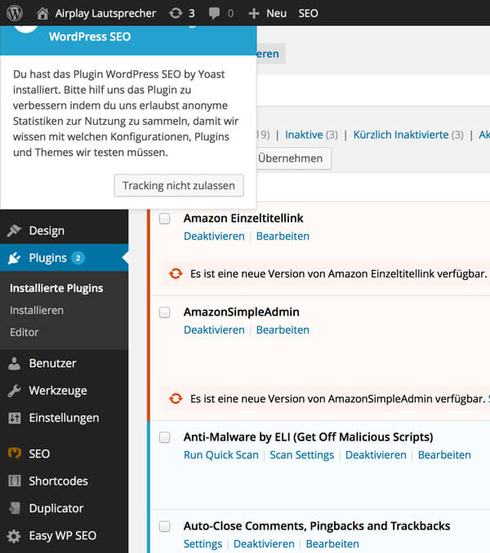
Task: Click the Plugins update count badge 2
Action: (x=78, y=259)
